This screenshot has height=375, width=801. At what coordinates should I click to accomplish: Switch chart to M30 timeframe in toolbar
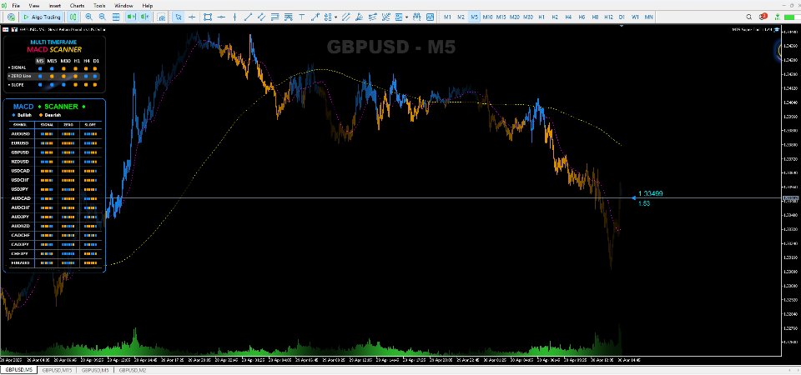[527, 17]
